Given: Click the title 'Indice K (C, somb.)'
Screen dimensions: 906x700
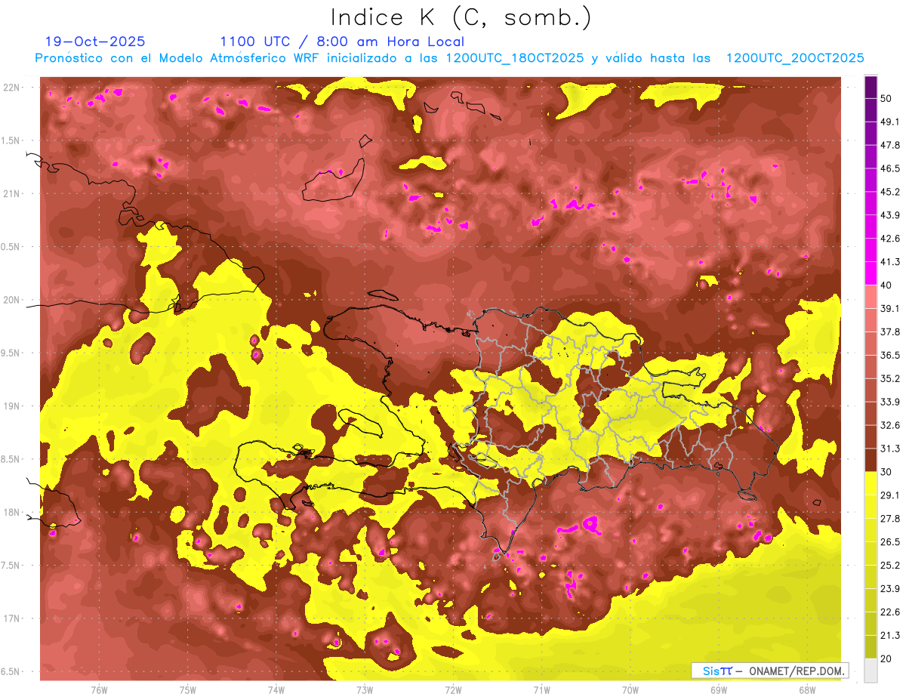Looking at the screenshot, I should [x=461, y=17].
